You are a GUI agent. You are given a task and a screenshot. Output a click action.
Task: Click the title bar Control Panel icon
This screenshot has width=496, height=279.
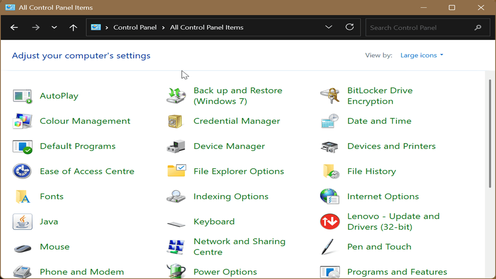[x=10, y=7]
